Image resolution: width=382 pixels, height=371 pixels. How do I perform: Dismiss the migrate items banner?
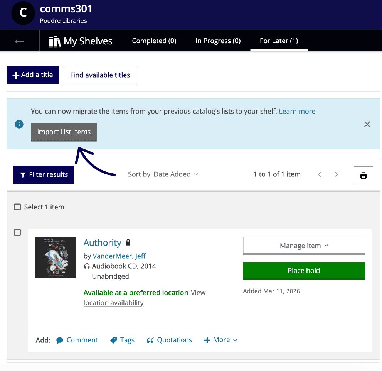[367, 124]
